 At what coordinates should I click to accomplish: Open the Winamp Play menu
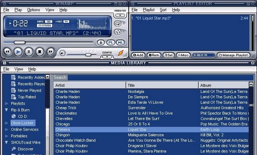point(18,10)
